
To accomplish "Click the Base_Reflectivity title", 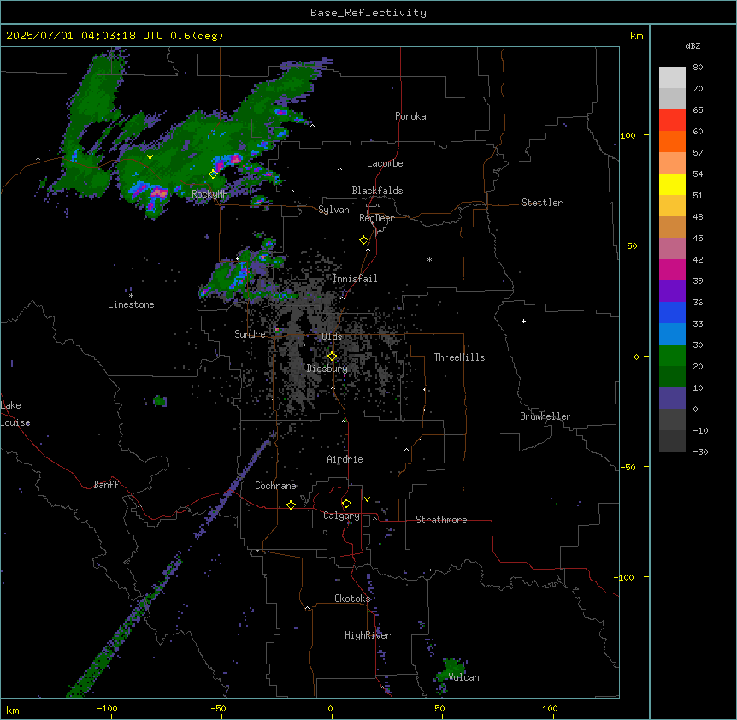I will (368, 13).
